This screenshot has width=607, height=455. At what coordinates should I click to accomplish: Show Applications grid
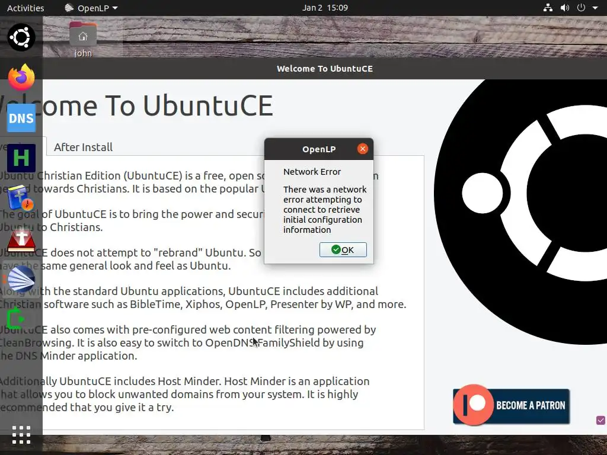coord(21,435)
